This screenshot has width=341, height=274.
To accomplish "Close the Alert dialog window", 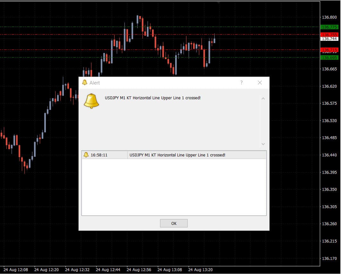I will tap(260, 83).
